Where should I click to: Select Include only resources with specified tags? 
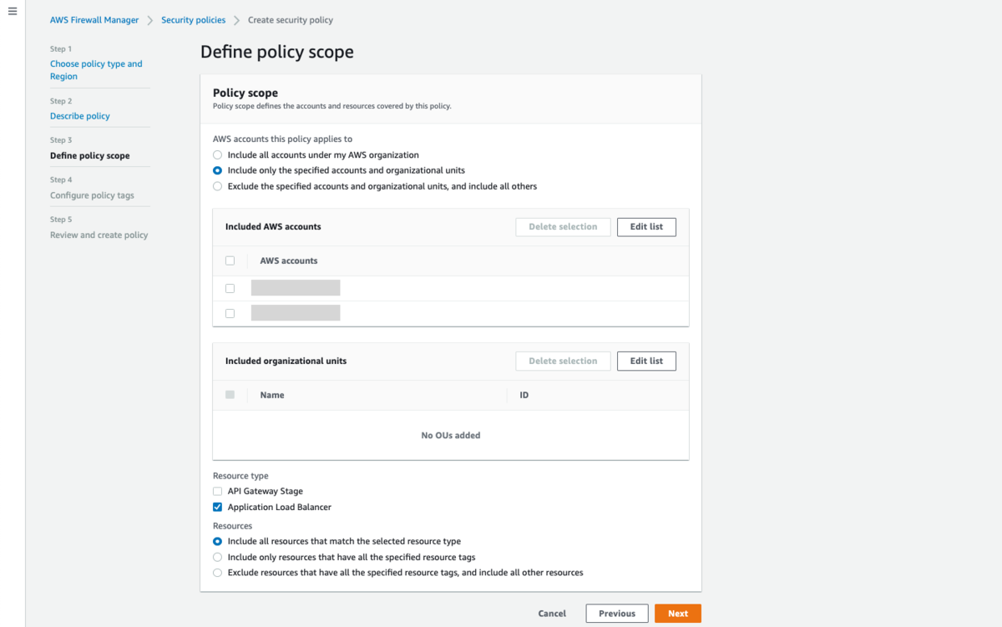(x=218, y=557)
